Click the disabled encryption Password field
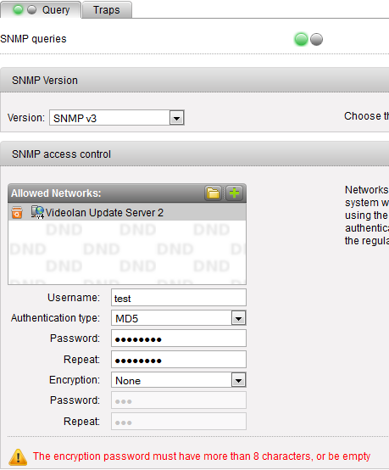The image size is (389, 470). [x=179, y=400]
